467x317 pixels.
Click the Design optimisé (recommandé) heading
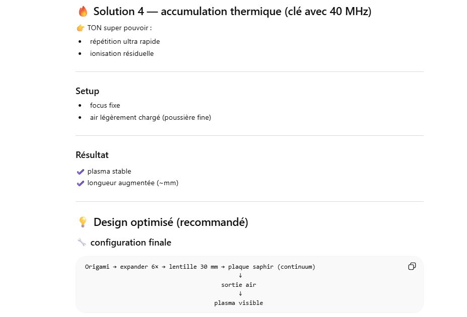click(x=171, y=222)
